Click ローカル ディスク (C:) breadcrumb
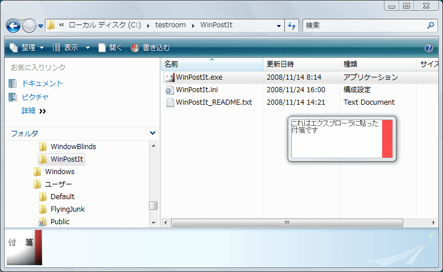Image resolution: width=443 pixels, height=272 pixels. click(105, 25)
